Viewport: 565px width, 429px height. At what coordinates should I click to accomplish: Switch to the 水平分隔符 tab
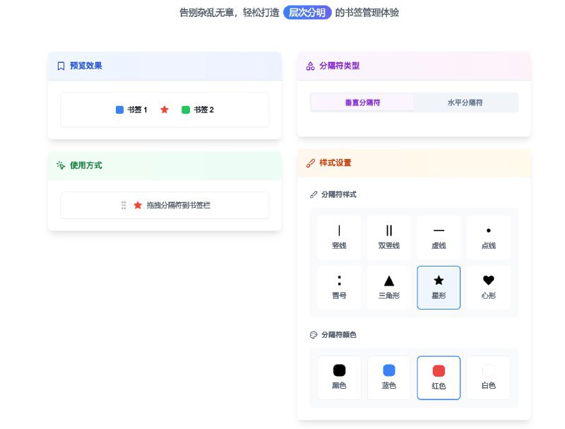point(468,102)
